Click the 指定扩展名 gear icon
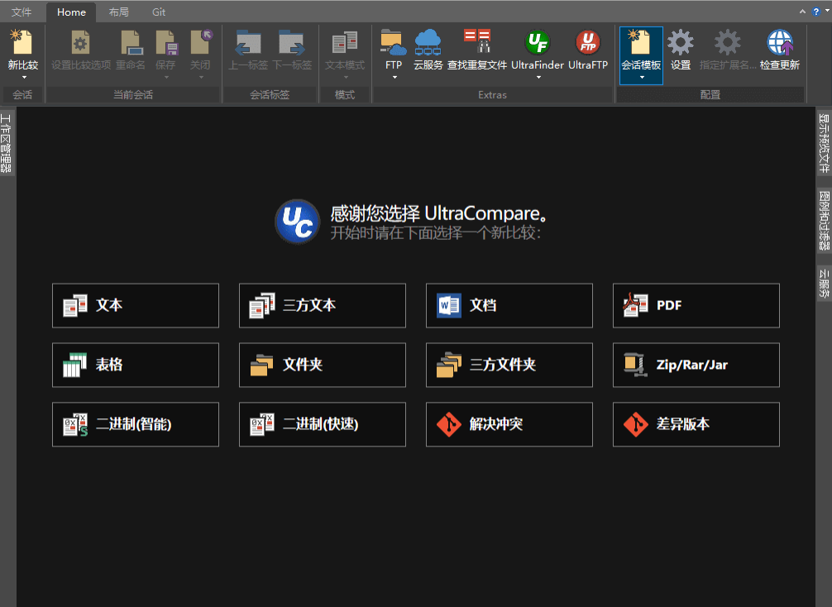 (x=727, y=42)
